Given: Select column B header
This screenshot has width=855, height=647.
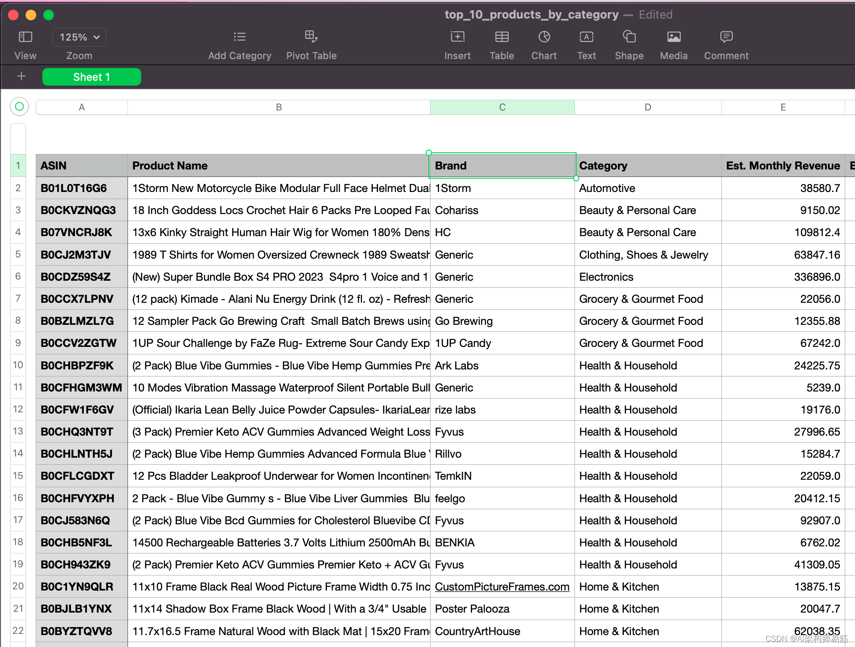Looking at the screenshot, I should pos(279,107).
